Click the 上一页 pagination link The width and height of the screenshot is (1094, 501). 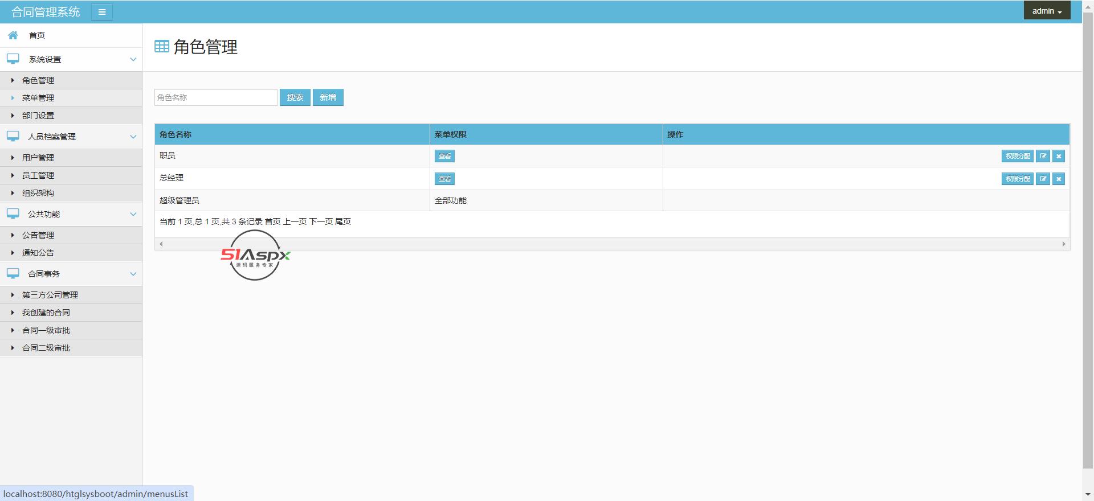295,221
